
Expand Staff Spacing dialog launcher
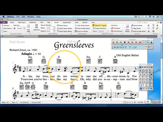71,34
